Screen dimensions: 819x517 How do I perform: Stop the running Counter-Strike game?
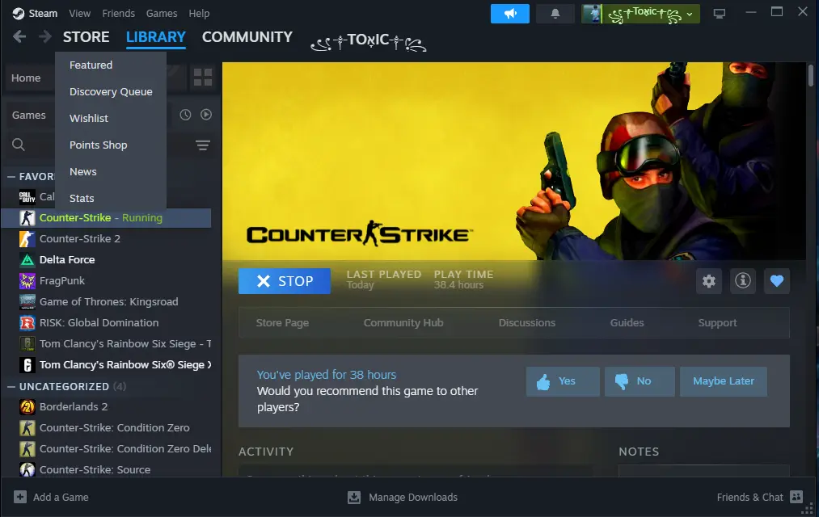click(x=284, y=281)
